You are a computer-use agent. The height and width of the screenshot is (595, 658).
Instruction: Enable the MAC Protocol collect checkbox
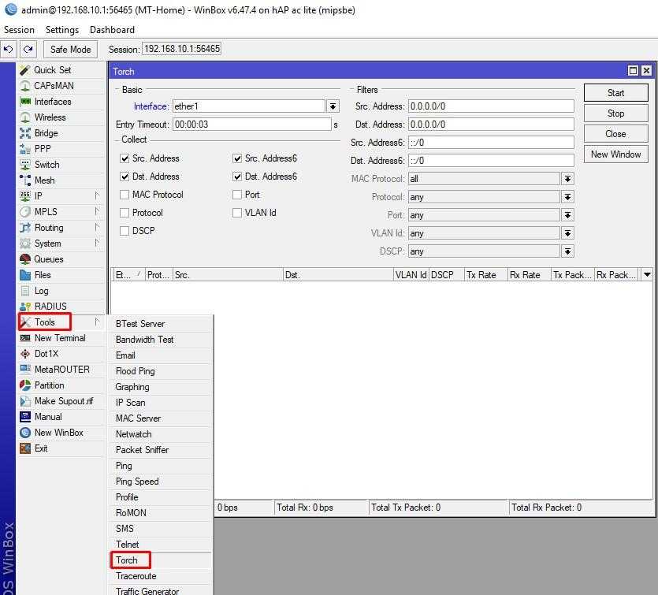pos(125,195)
